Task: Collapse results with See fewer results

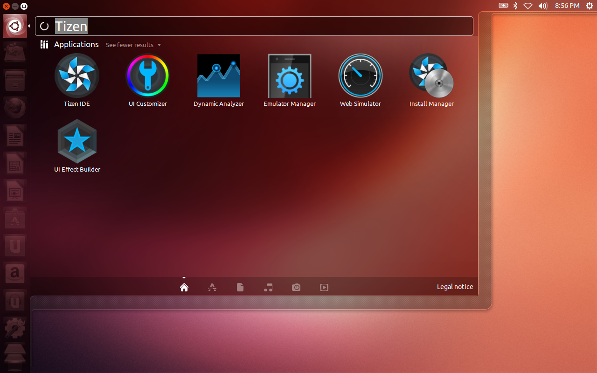Action: point(133,45)
